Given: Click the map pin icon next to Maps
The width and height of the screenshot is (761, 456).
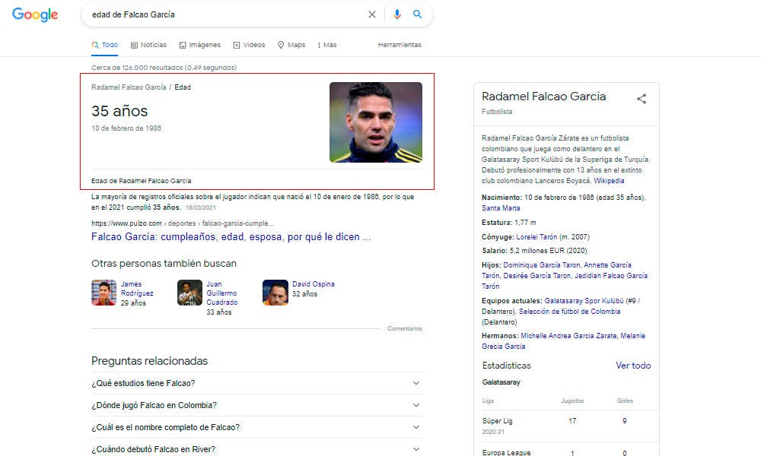Looking at the screenshot, I should pos(281,45).
